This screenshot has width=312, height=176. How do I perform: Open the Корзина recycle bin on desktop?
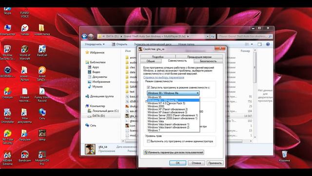pyautogui.click(x=285, y=156)
